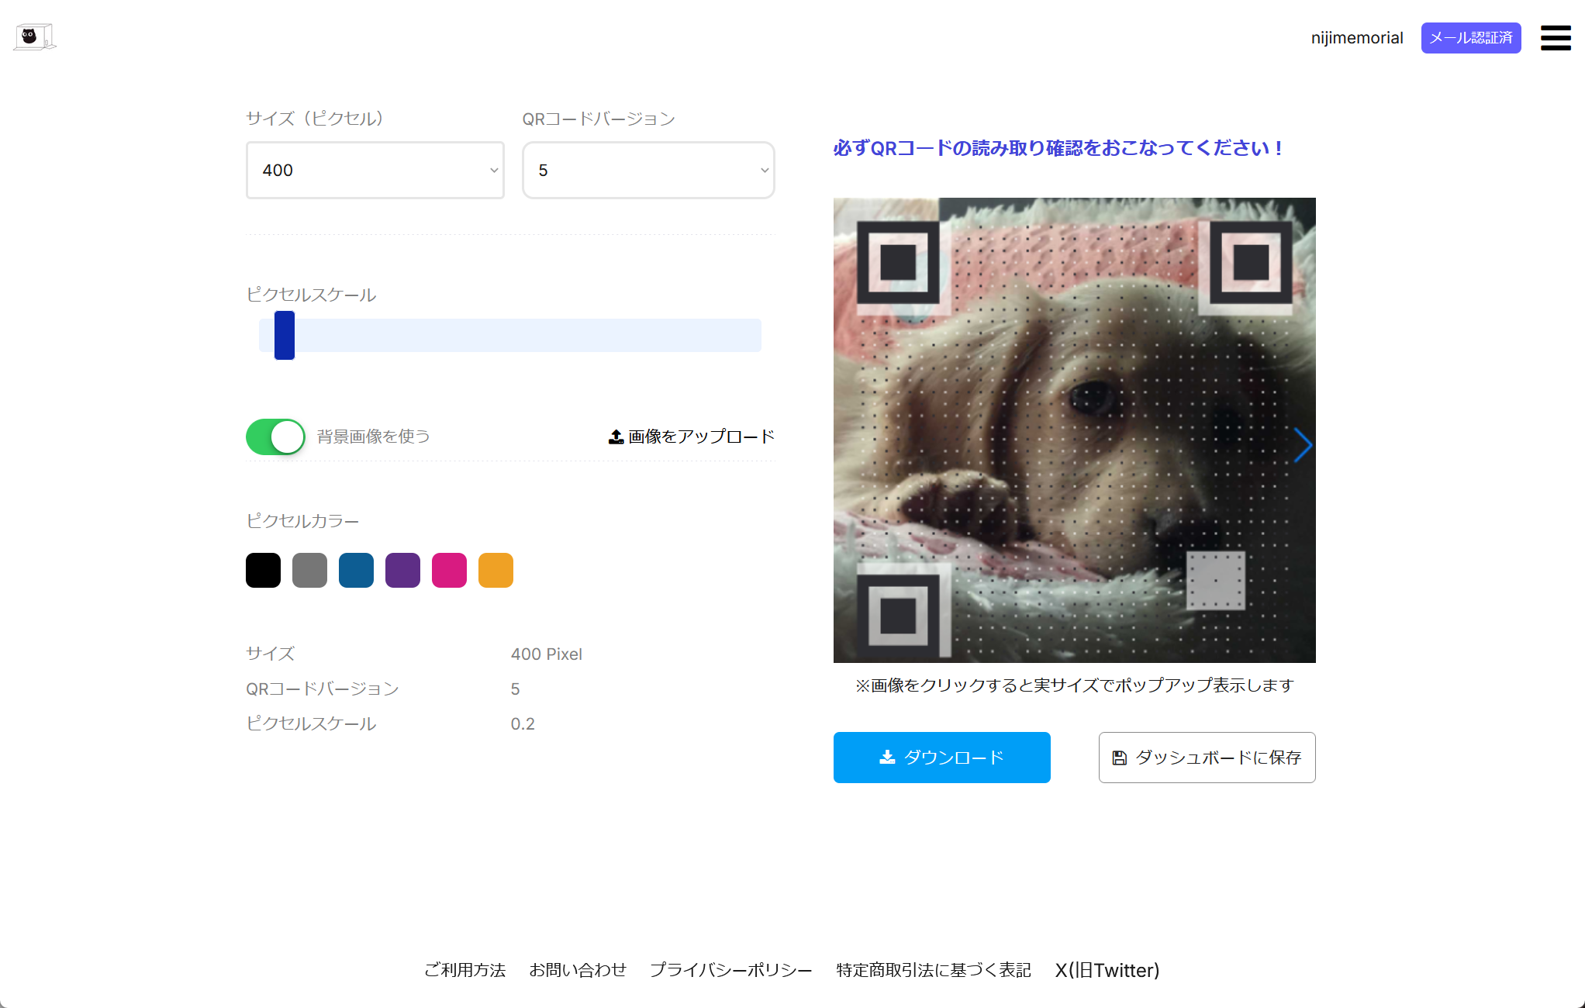The height and width of the screenshot is (1008, 1585).
Task: Select the black pixel color swatch
Action: 263,570
